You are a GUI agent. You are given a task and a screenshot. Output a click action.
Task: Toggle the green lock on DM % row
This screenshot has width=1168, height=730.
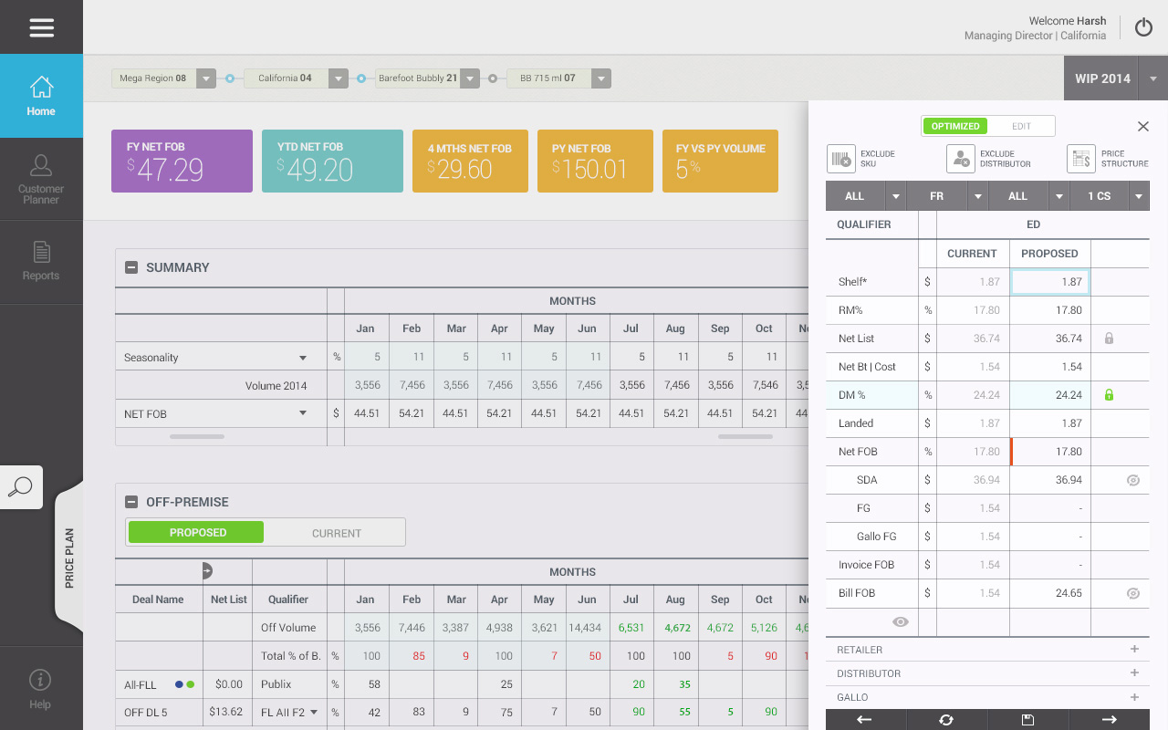pyautogui.click(x=1110, y=395)
